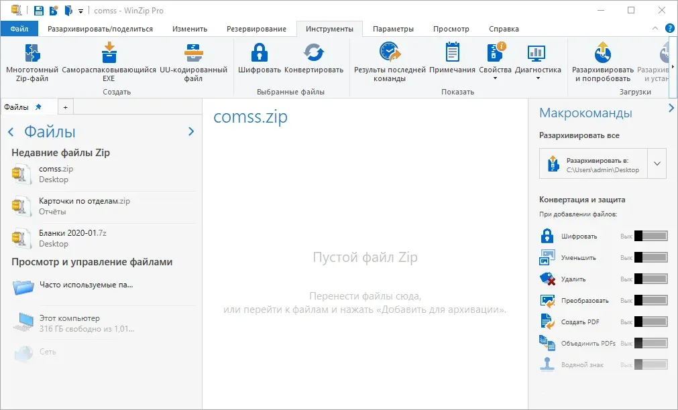Toggle the Удалить switch

pyautogui.click(x=651, y=279)
